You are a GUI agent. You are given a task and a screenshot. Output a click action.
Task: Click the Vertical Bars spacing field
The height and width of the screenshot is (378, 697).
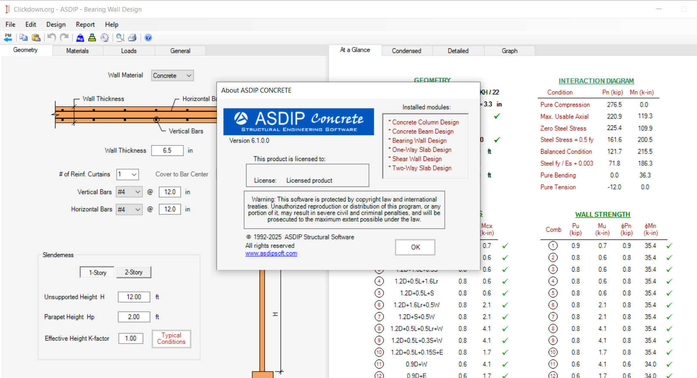pyautogui.click(x=170, y=192)
